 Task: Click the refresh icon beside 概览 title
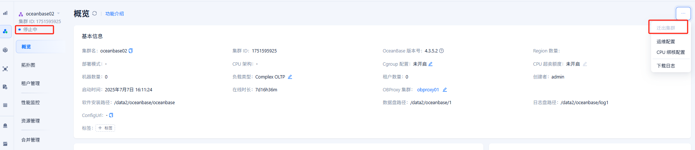pyautogui.click(x=95, y=14)
